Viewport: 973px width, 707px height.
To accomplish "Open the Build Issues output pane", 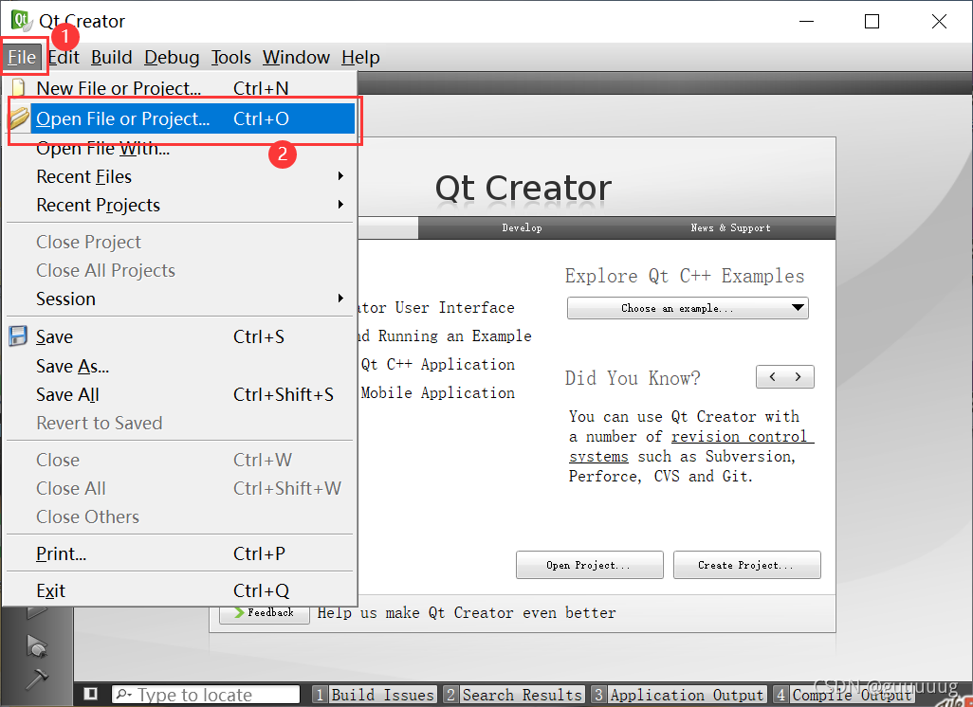I will (375, 695).
